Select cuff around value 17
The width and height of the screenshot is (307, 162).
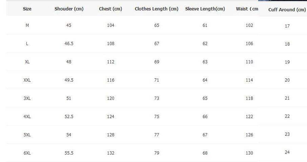[287, 26]
